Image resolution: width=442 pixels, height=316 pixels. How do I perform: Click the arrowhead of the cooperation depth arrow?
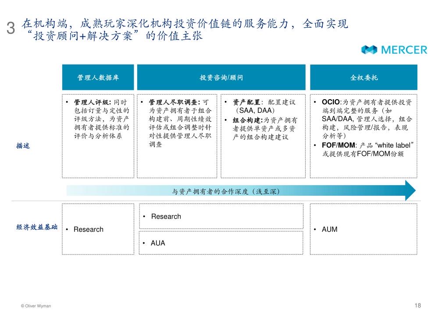tap(410, 191)
